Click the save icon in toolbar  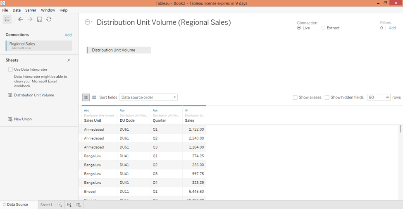point(39,19)
